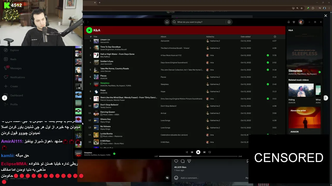Open Spotify notifications bell icon

(x=288, y=22)
